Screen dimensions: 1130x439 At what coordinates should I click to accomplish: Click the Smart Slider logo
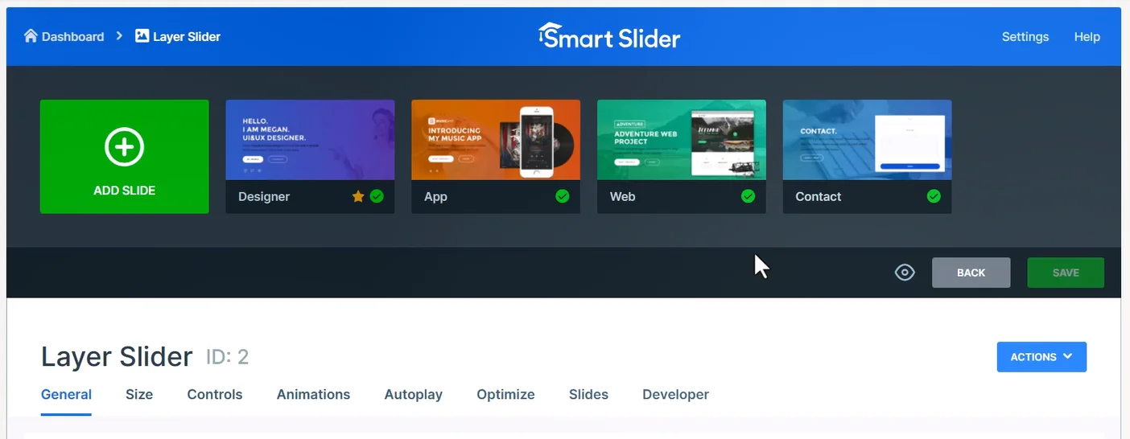click(x=609, y=36)
